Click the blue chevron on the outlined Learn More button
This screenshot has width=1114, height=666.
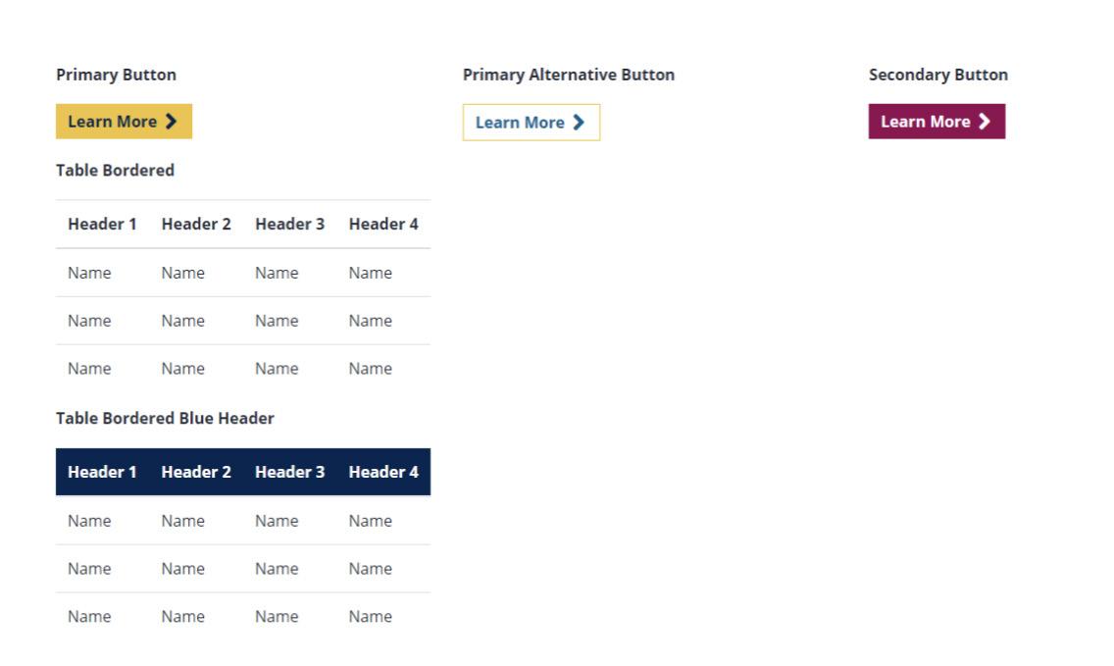coord(579,123)
